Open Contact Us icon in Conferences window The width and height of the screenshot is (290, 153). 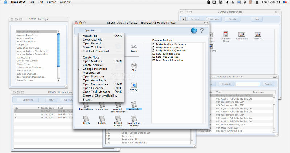tap(242, 34)
